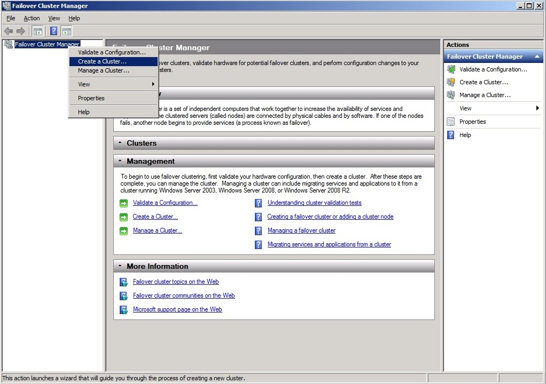Click help icon beside Creating a failover cluster
The width and height of the screenshot is (546, 384).
point(259,217)
